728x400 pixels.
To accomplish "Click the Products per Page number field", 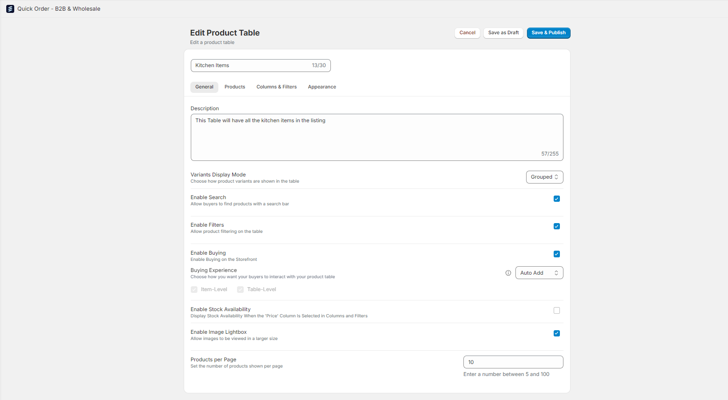I will point(513,362).
